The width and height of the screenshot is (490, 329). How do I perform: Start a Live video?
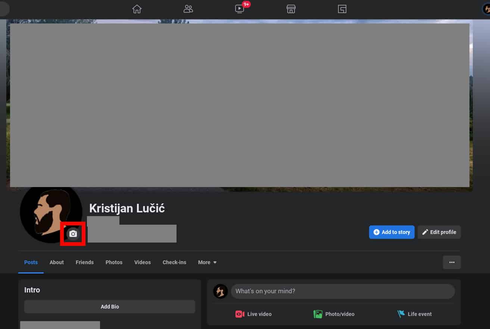[x=253, y=314]
